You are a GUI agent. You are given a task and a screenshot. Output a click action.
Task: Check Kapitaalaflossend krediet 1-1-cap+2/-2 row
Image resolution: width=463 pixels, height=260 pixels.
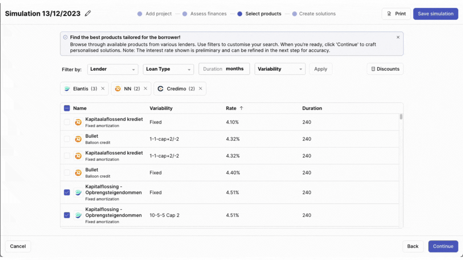click(67, 156)
